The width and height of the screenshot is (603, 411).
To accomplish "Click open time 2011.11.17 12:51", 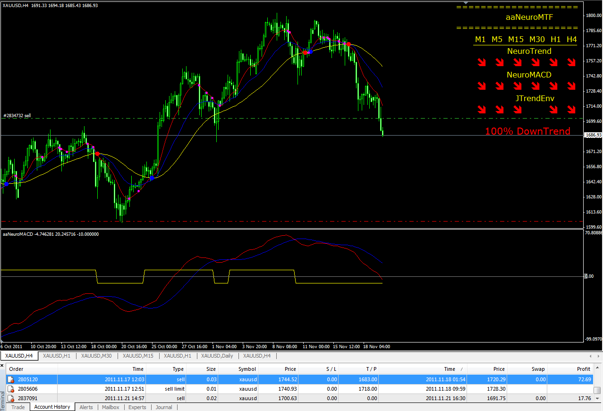I will pos(124,389).
